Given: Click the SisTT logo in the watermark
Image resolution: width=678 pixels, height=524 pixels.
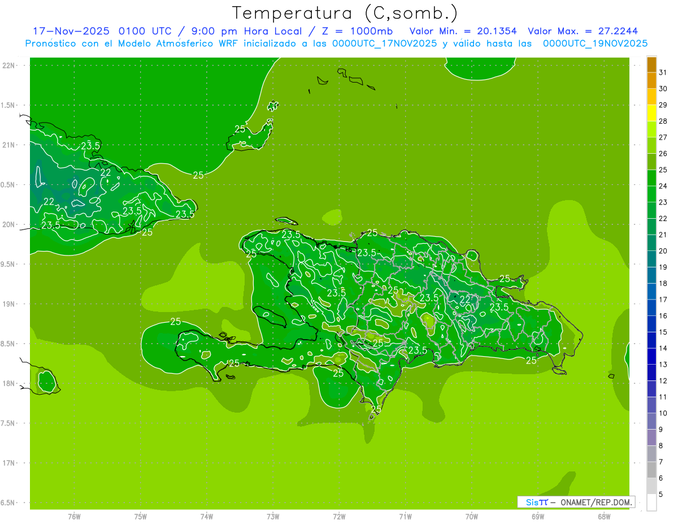Looking at the screenshot, I should 536,502.
